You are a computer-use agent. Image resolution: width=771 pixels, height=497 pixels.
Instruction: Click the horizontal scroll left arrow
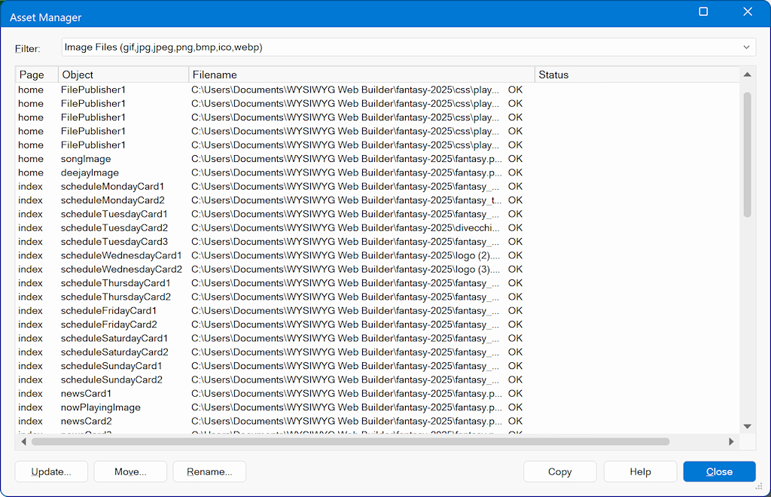point(21,441)
